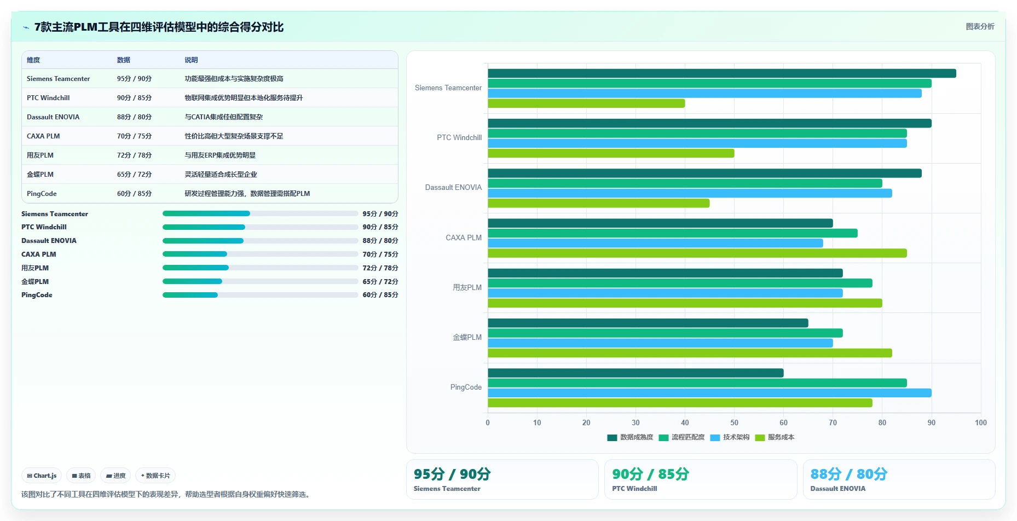
Task: Toggle the 技术架构 legend swatch
Action: (715, 437)
